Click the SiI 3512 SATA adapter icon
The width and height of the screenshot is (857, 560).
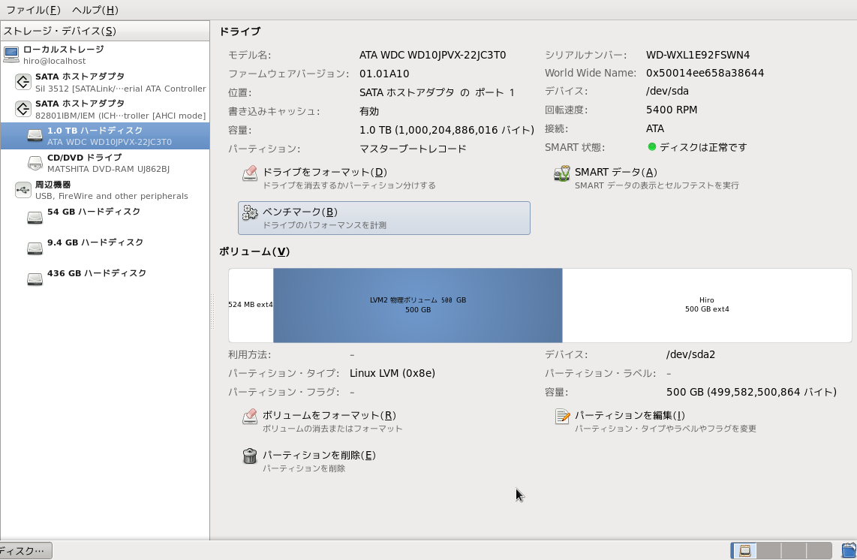[x=23, y=82]
